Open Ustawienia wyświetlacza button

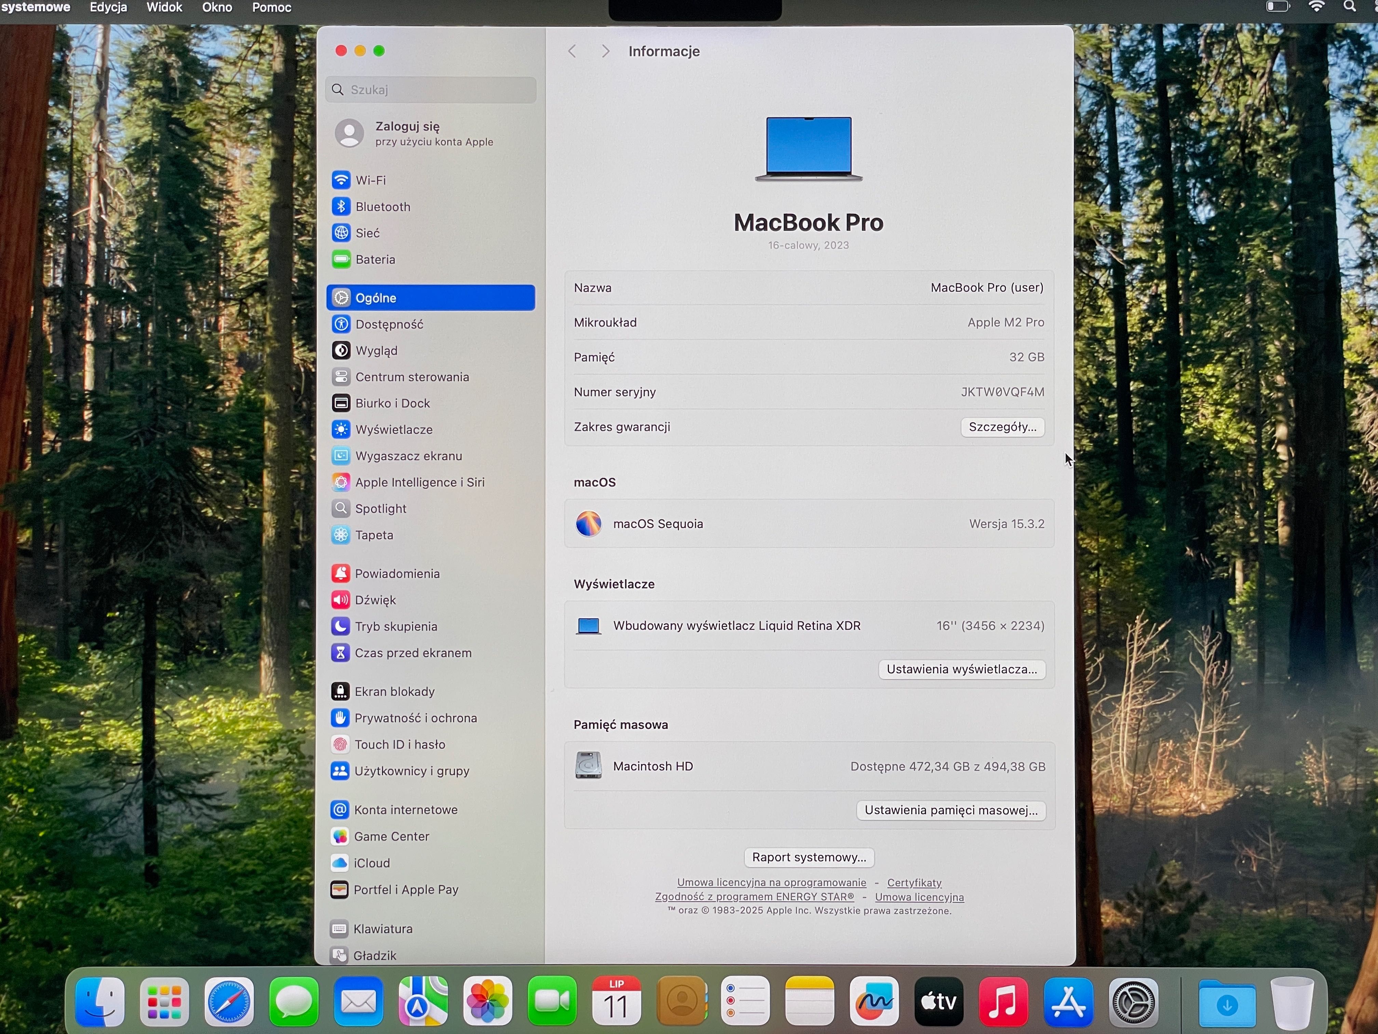point(962,670)
